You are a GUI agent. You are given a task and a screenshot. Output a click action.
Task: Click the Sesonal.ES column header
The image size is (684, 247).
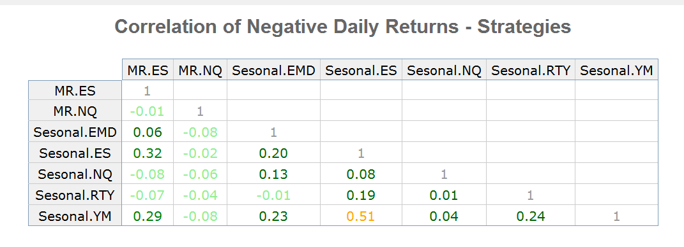pyautogui.click(x=361, y=70)
